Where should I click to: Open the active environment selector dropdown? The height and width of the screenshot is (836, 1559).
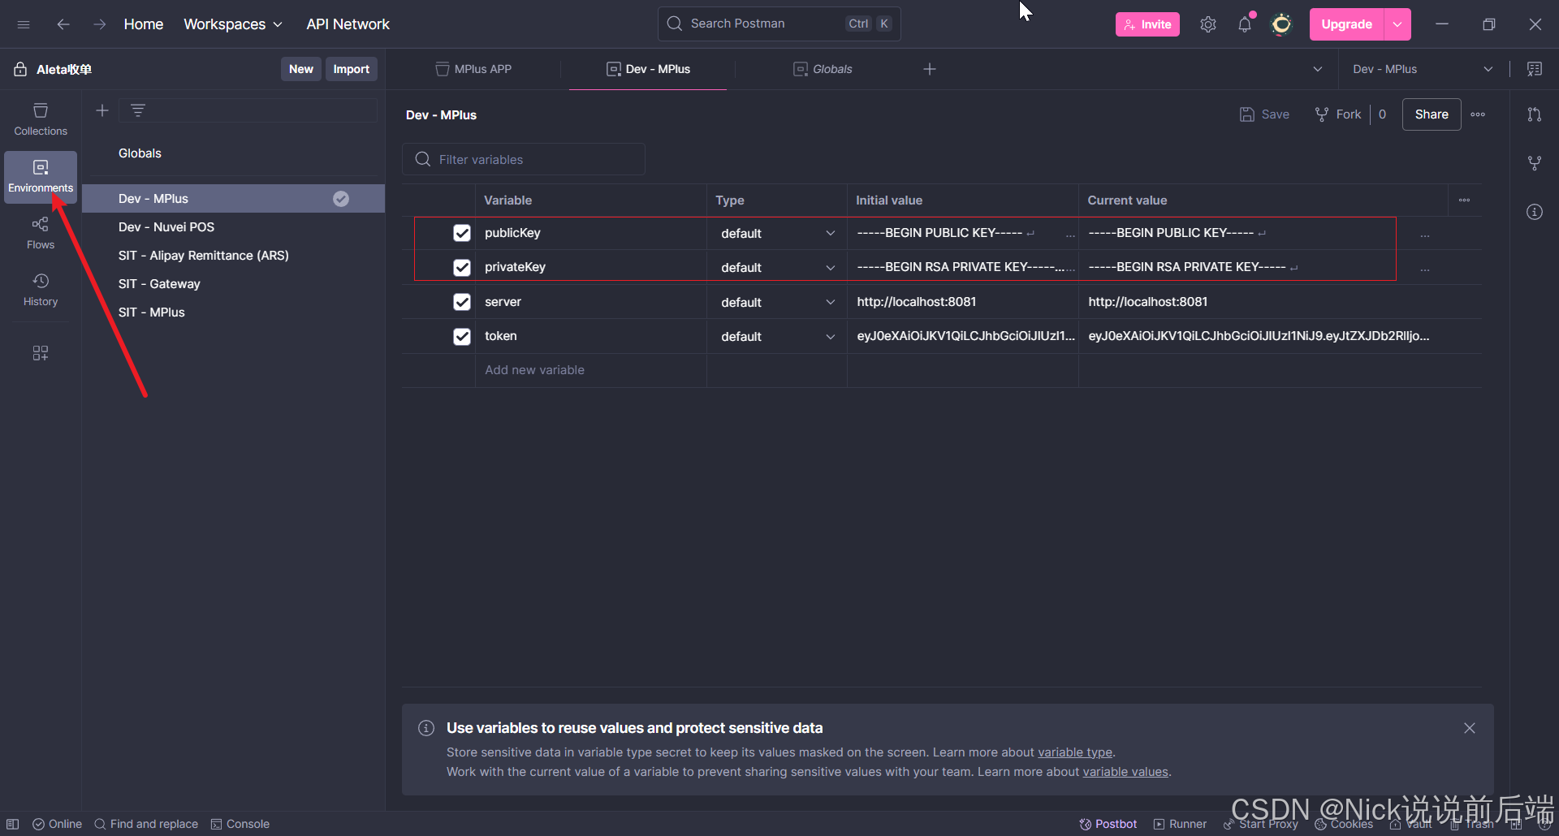click(x=1423, y=69)
